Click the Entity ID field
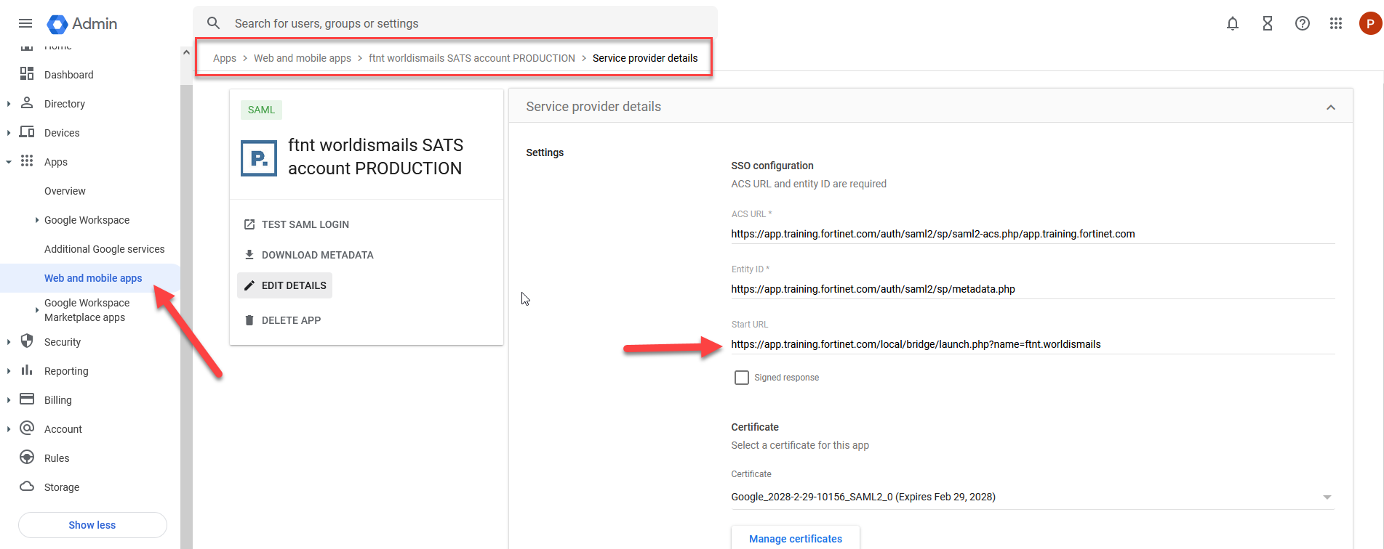The image size is (1384, 549). point(1033,289)
